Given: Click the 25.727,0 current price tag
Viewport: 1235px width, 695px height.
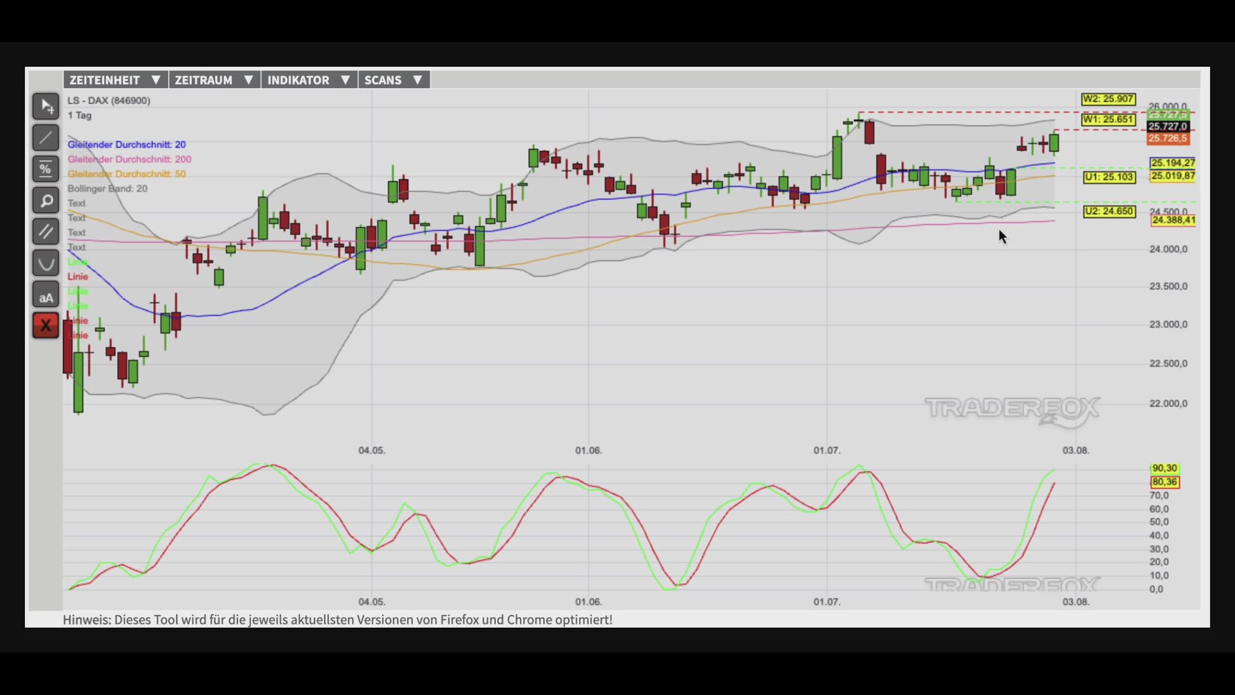Looking at the screenshot, I should pos(1168,127).
